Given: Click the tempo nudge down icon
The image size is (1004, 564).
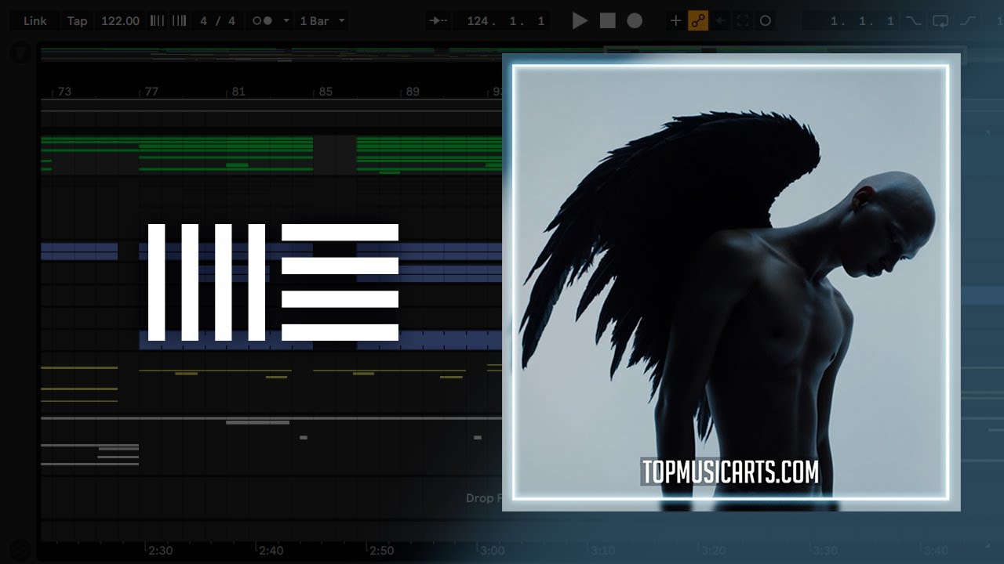Looking at the screenshot, I should (x=157, y=21).
